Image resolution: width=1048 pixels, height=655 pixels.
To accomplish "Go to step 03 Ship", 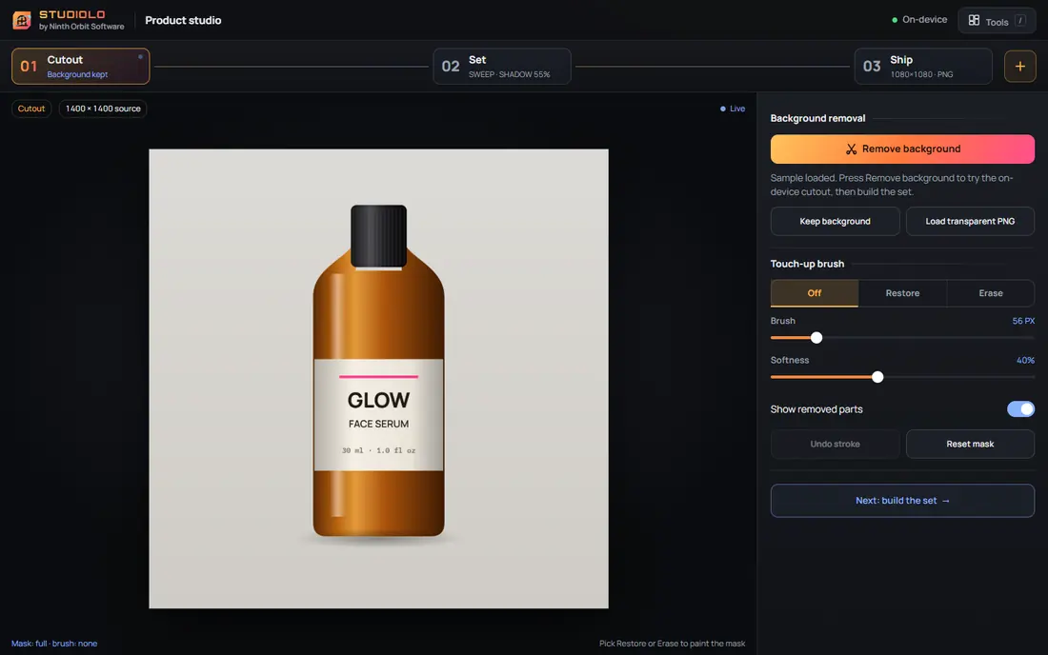I will pos(923,66).
